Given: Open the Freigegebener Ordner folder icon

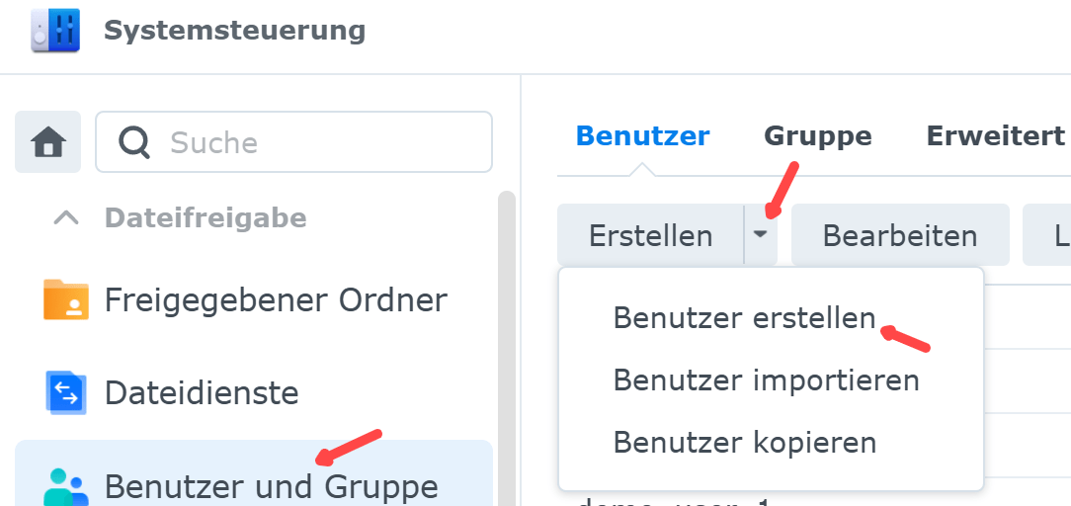Looking at the screenshot, I should point(66,299).
